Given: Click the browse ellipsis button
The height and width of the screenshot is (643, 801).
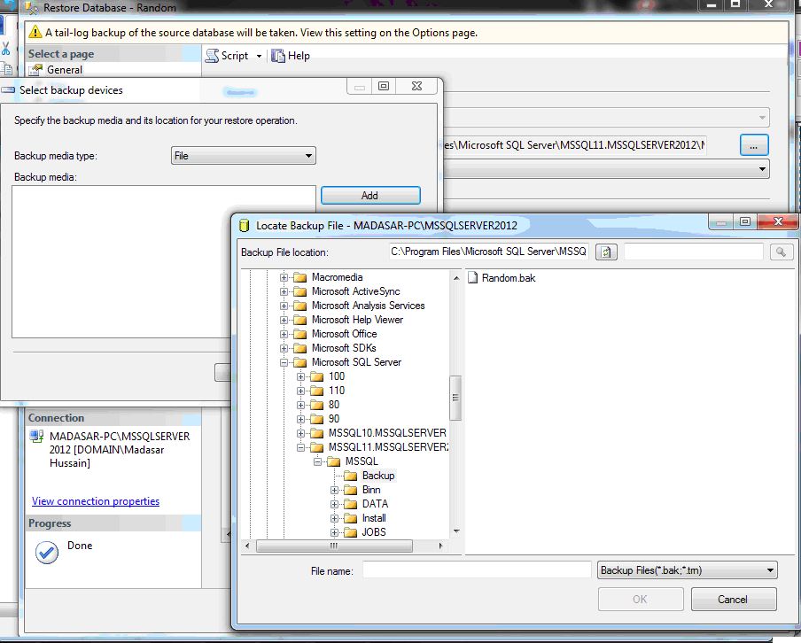Looking at the screenshot, I should coord(753,144).
